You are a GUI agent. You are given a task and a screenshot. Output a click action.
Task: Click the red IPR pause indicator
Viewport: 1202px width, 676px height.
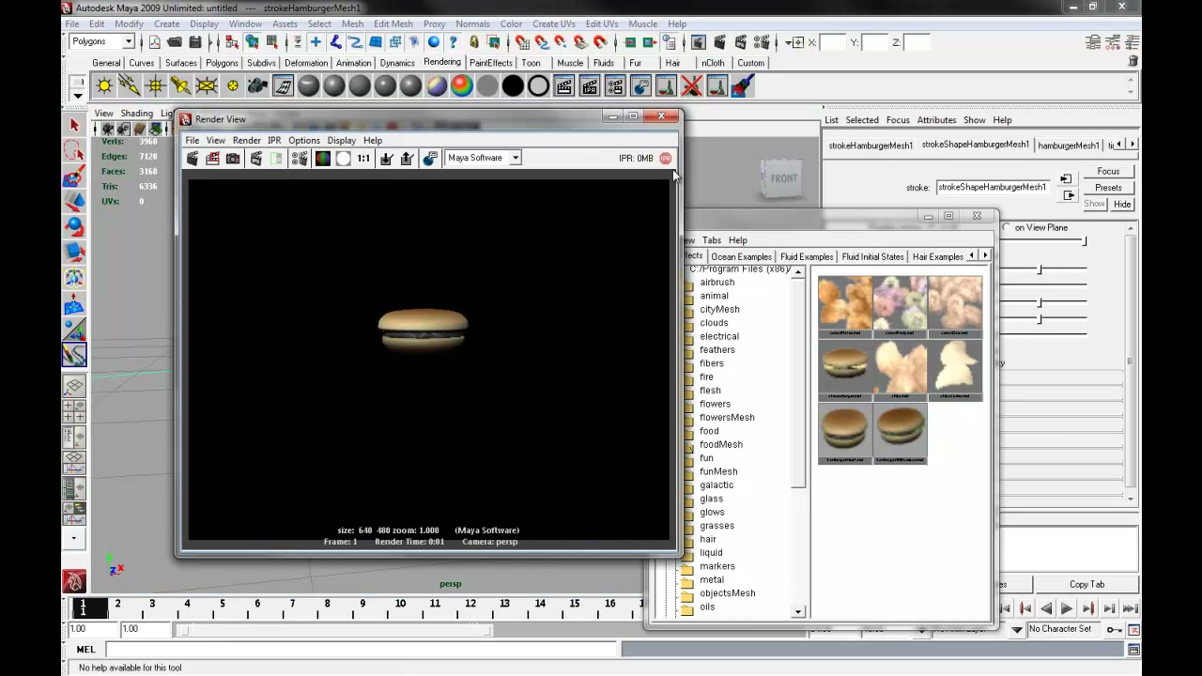666,158
